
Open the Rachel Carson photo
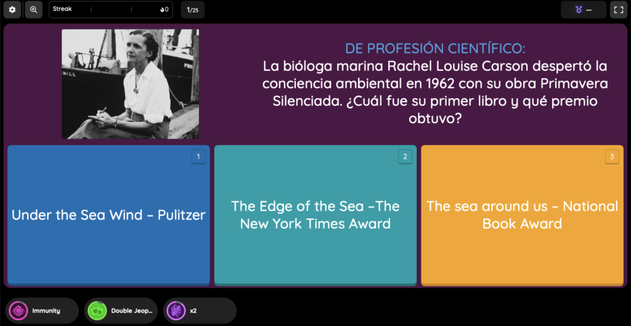131,84
